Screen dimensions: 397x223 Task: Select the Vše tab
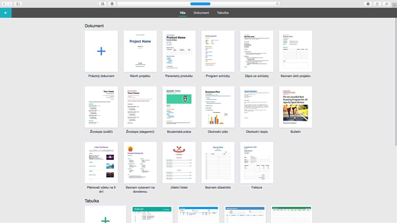coord(183,13)
